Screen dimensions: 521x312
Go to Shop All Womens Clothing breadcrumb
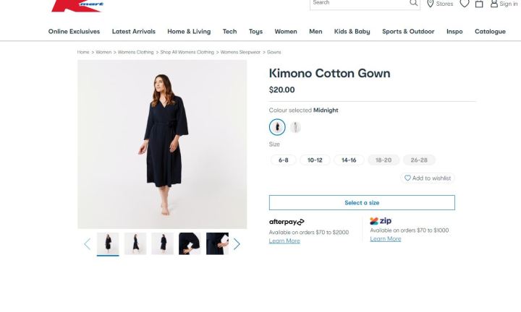pyautogui.click(x=187, y=52)
